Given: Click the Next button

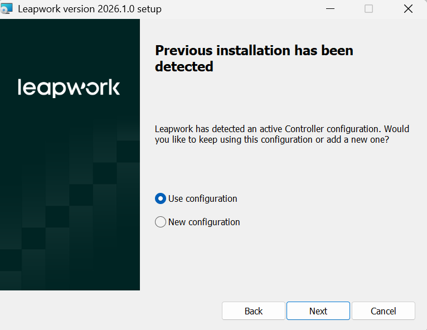Looking at the screenshot, I should [318, 310].
